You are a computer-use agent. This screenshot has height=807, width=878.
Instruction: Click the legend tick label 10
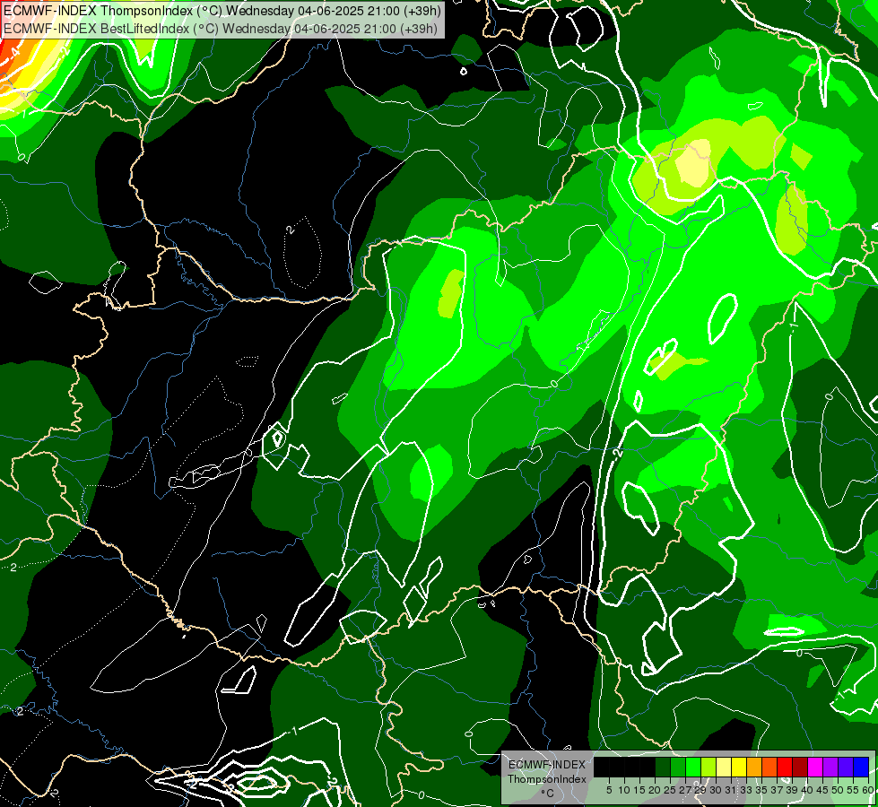coord(624,790)
